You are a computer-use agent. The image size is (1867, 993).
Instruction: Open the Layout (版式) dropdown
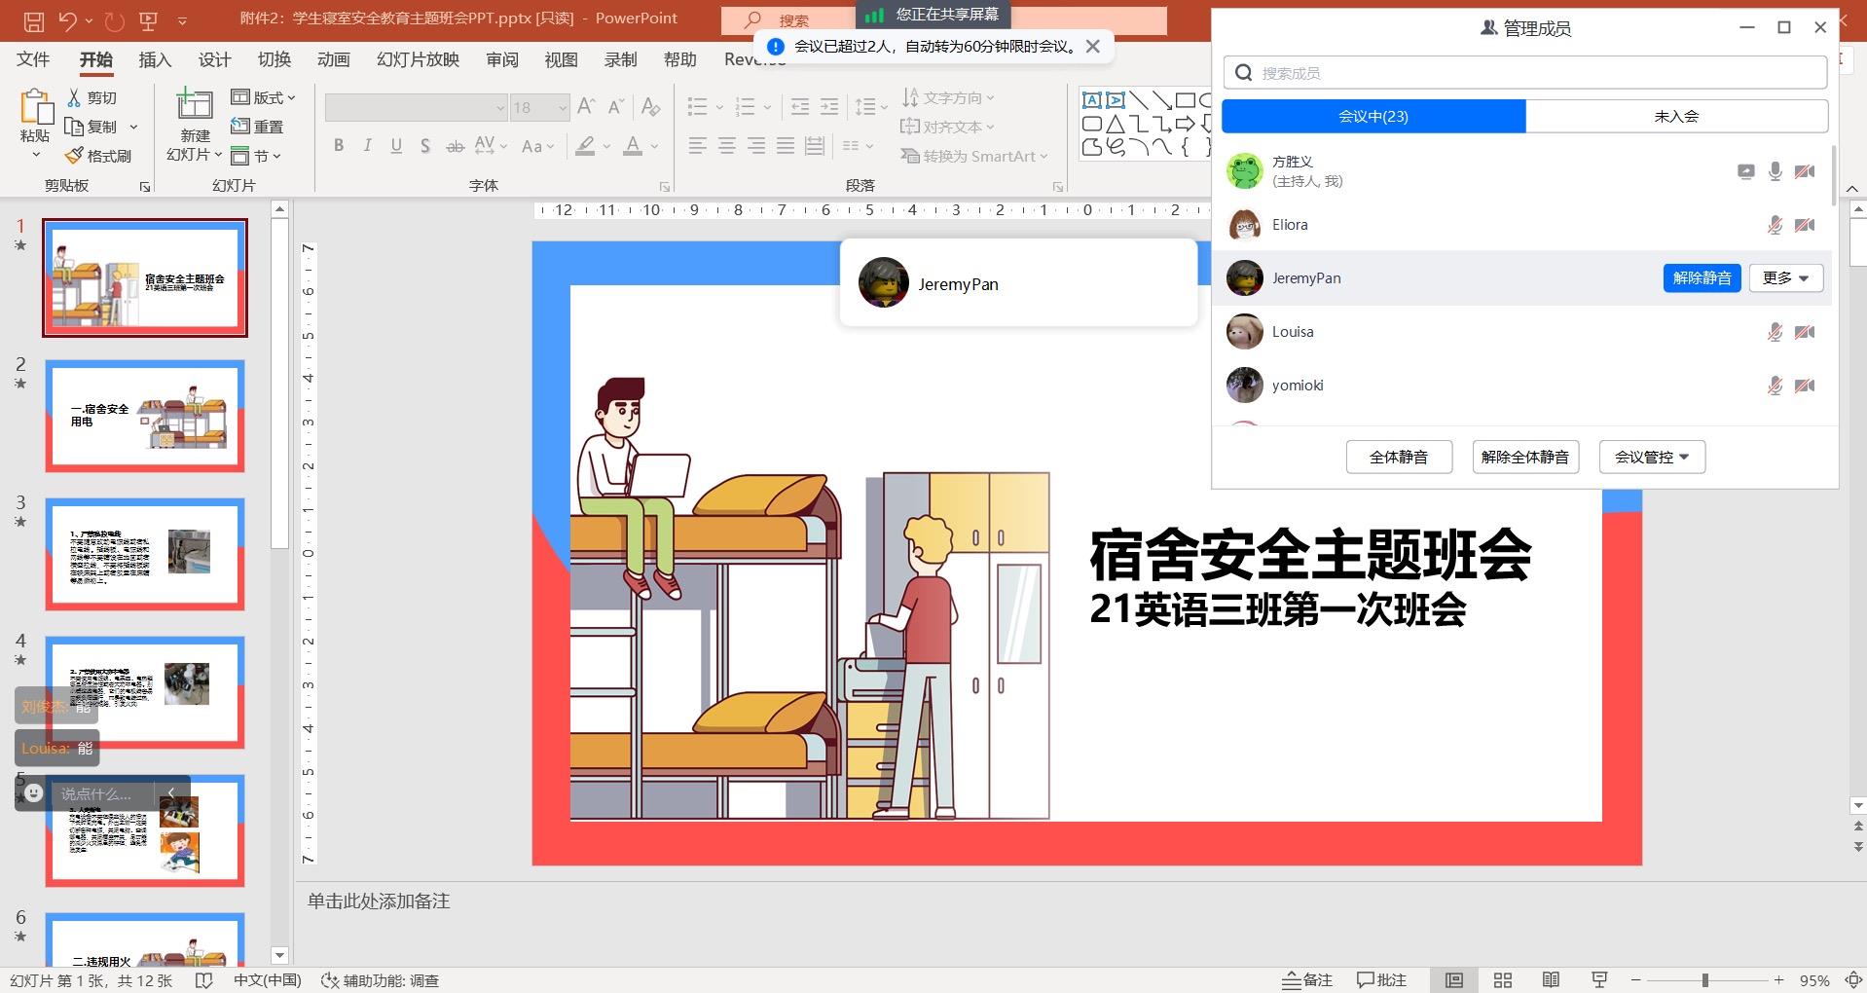click(263, 97)
